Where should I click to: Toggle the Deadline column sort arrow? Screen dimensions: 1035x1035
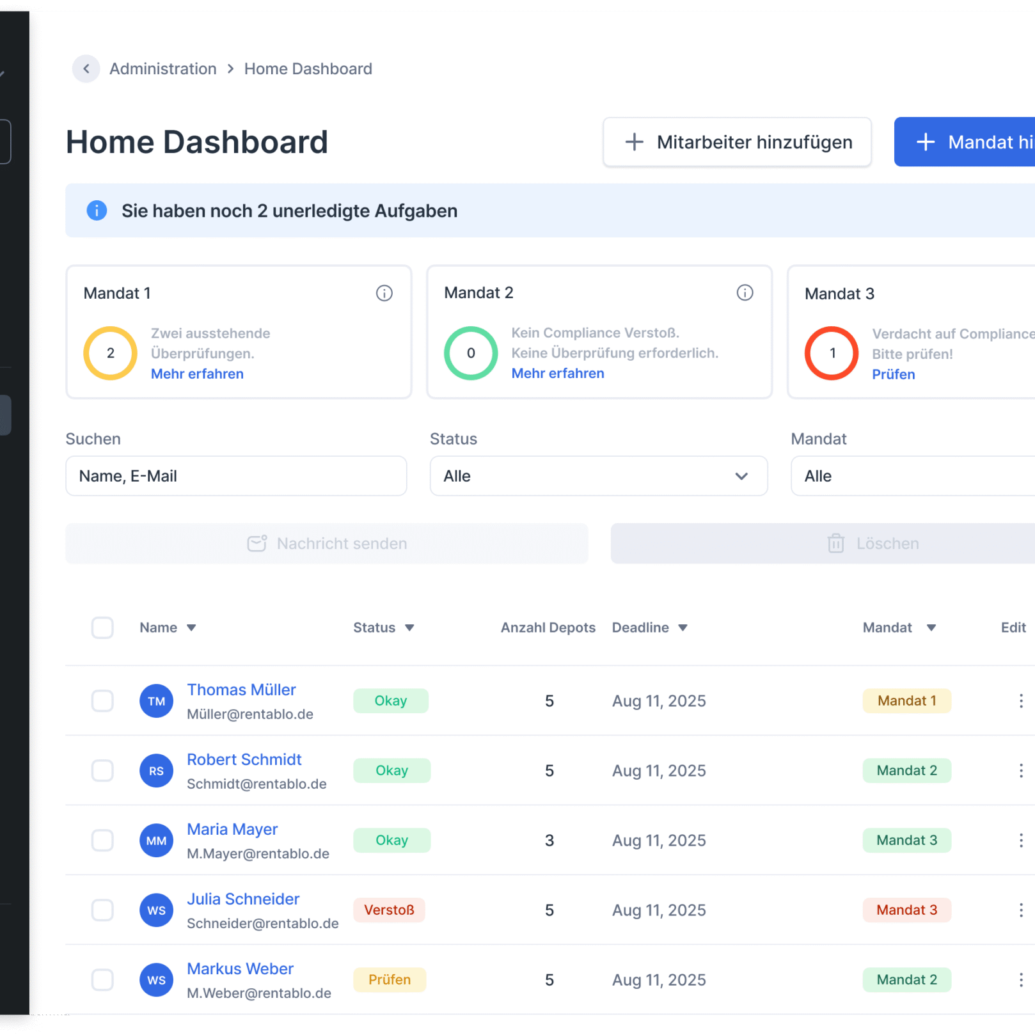(x=684, y=628)
